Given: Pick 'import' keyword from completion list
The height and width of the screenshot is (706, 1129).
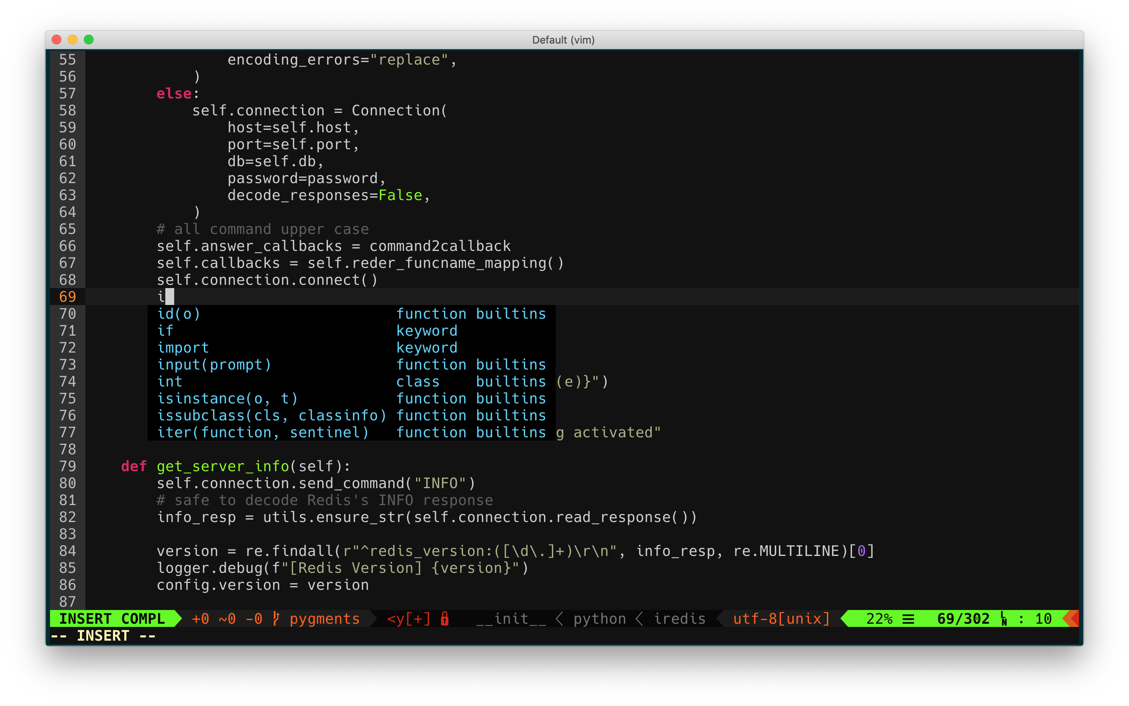Looking at the screenshot, I should 183,347.
